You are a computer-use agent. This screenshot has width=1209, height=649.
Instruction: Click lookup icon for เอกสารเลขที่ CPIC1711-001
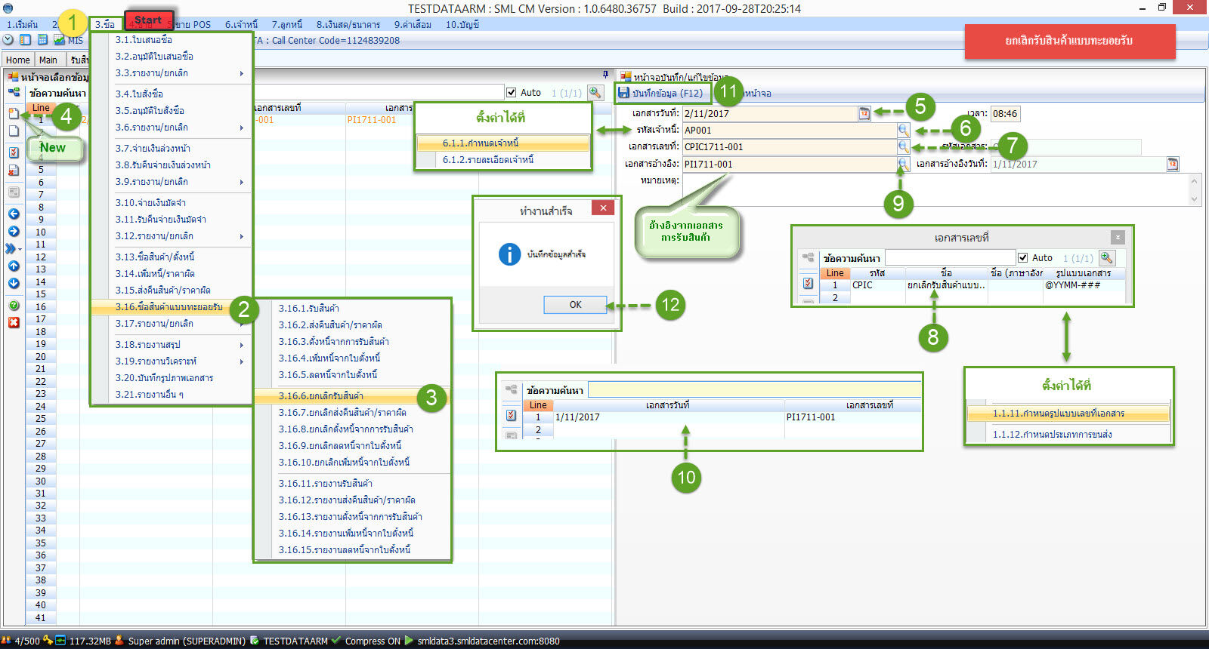click(903, 146)
